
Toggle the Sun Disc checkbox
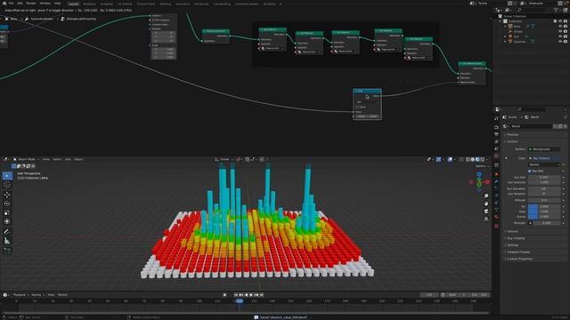pyautogui.click(x=530, y=171)
